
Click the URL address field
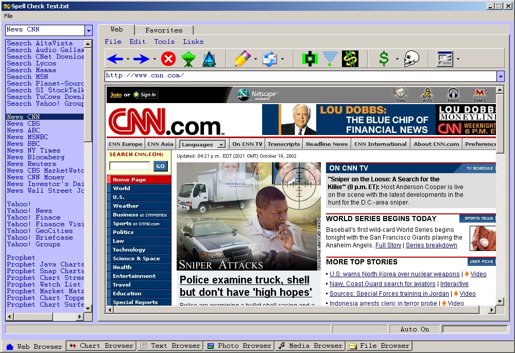tap(301, 76)
